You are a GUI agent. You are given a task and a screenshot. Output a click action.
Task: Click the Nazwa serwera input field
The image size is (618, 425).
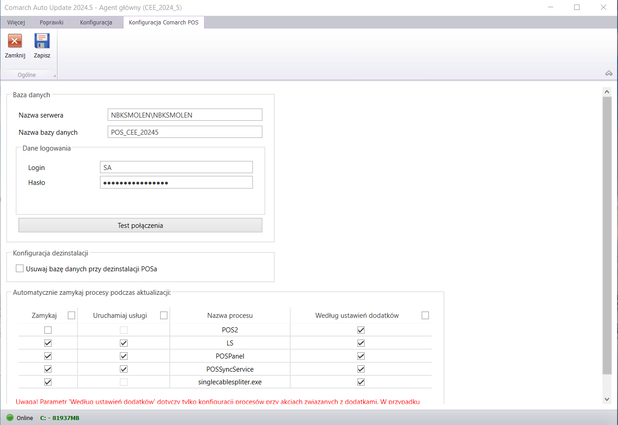(x=185, y=115)
